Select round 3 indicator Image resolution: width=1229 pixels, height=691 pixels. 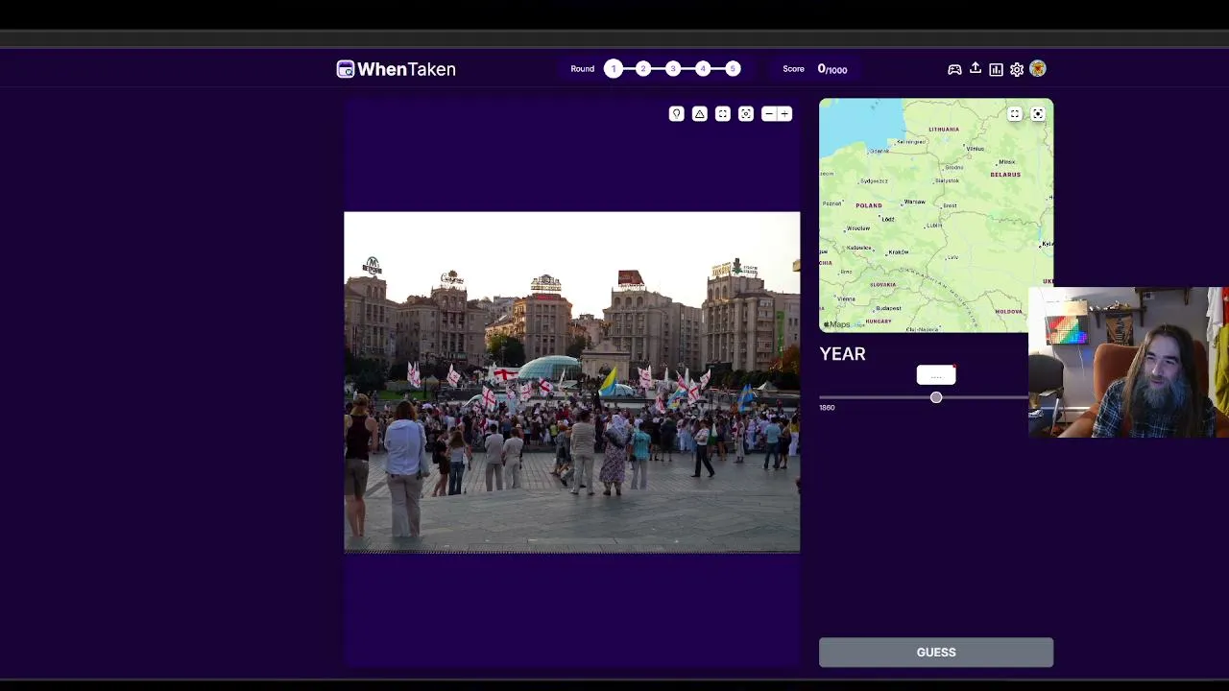(x=673, y=69)
